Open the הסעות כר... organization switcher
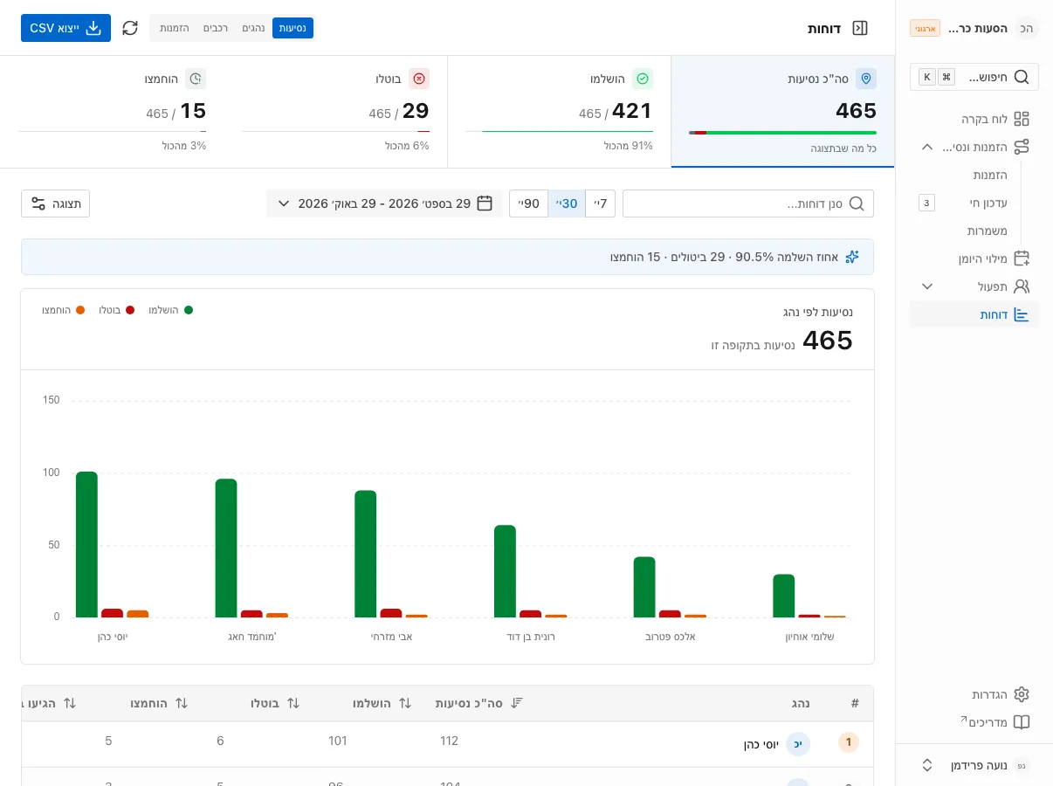Screen dimensions: 1053x786 coord(974,28)
